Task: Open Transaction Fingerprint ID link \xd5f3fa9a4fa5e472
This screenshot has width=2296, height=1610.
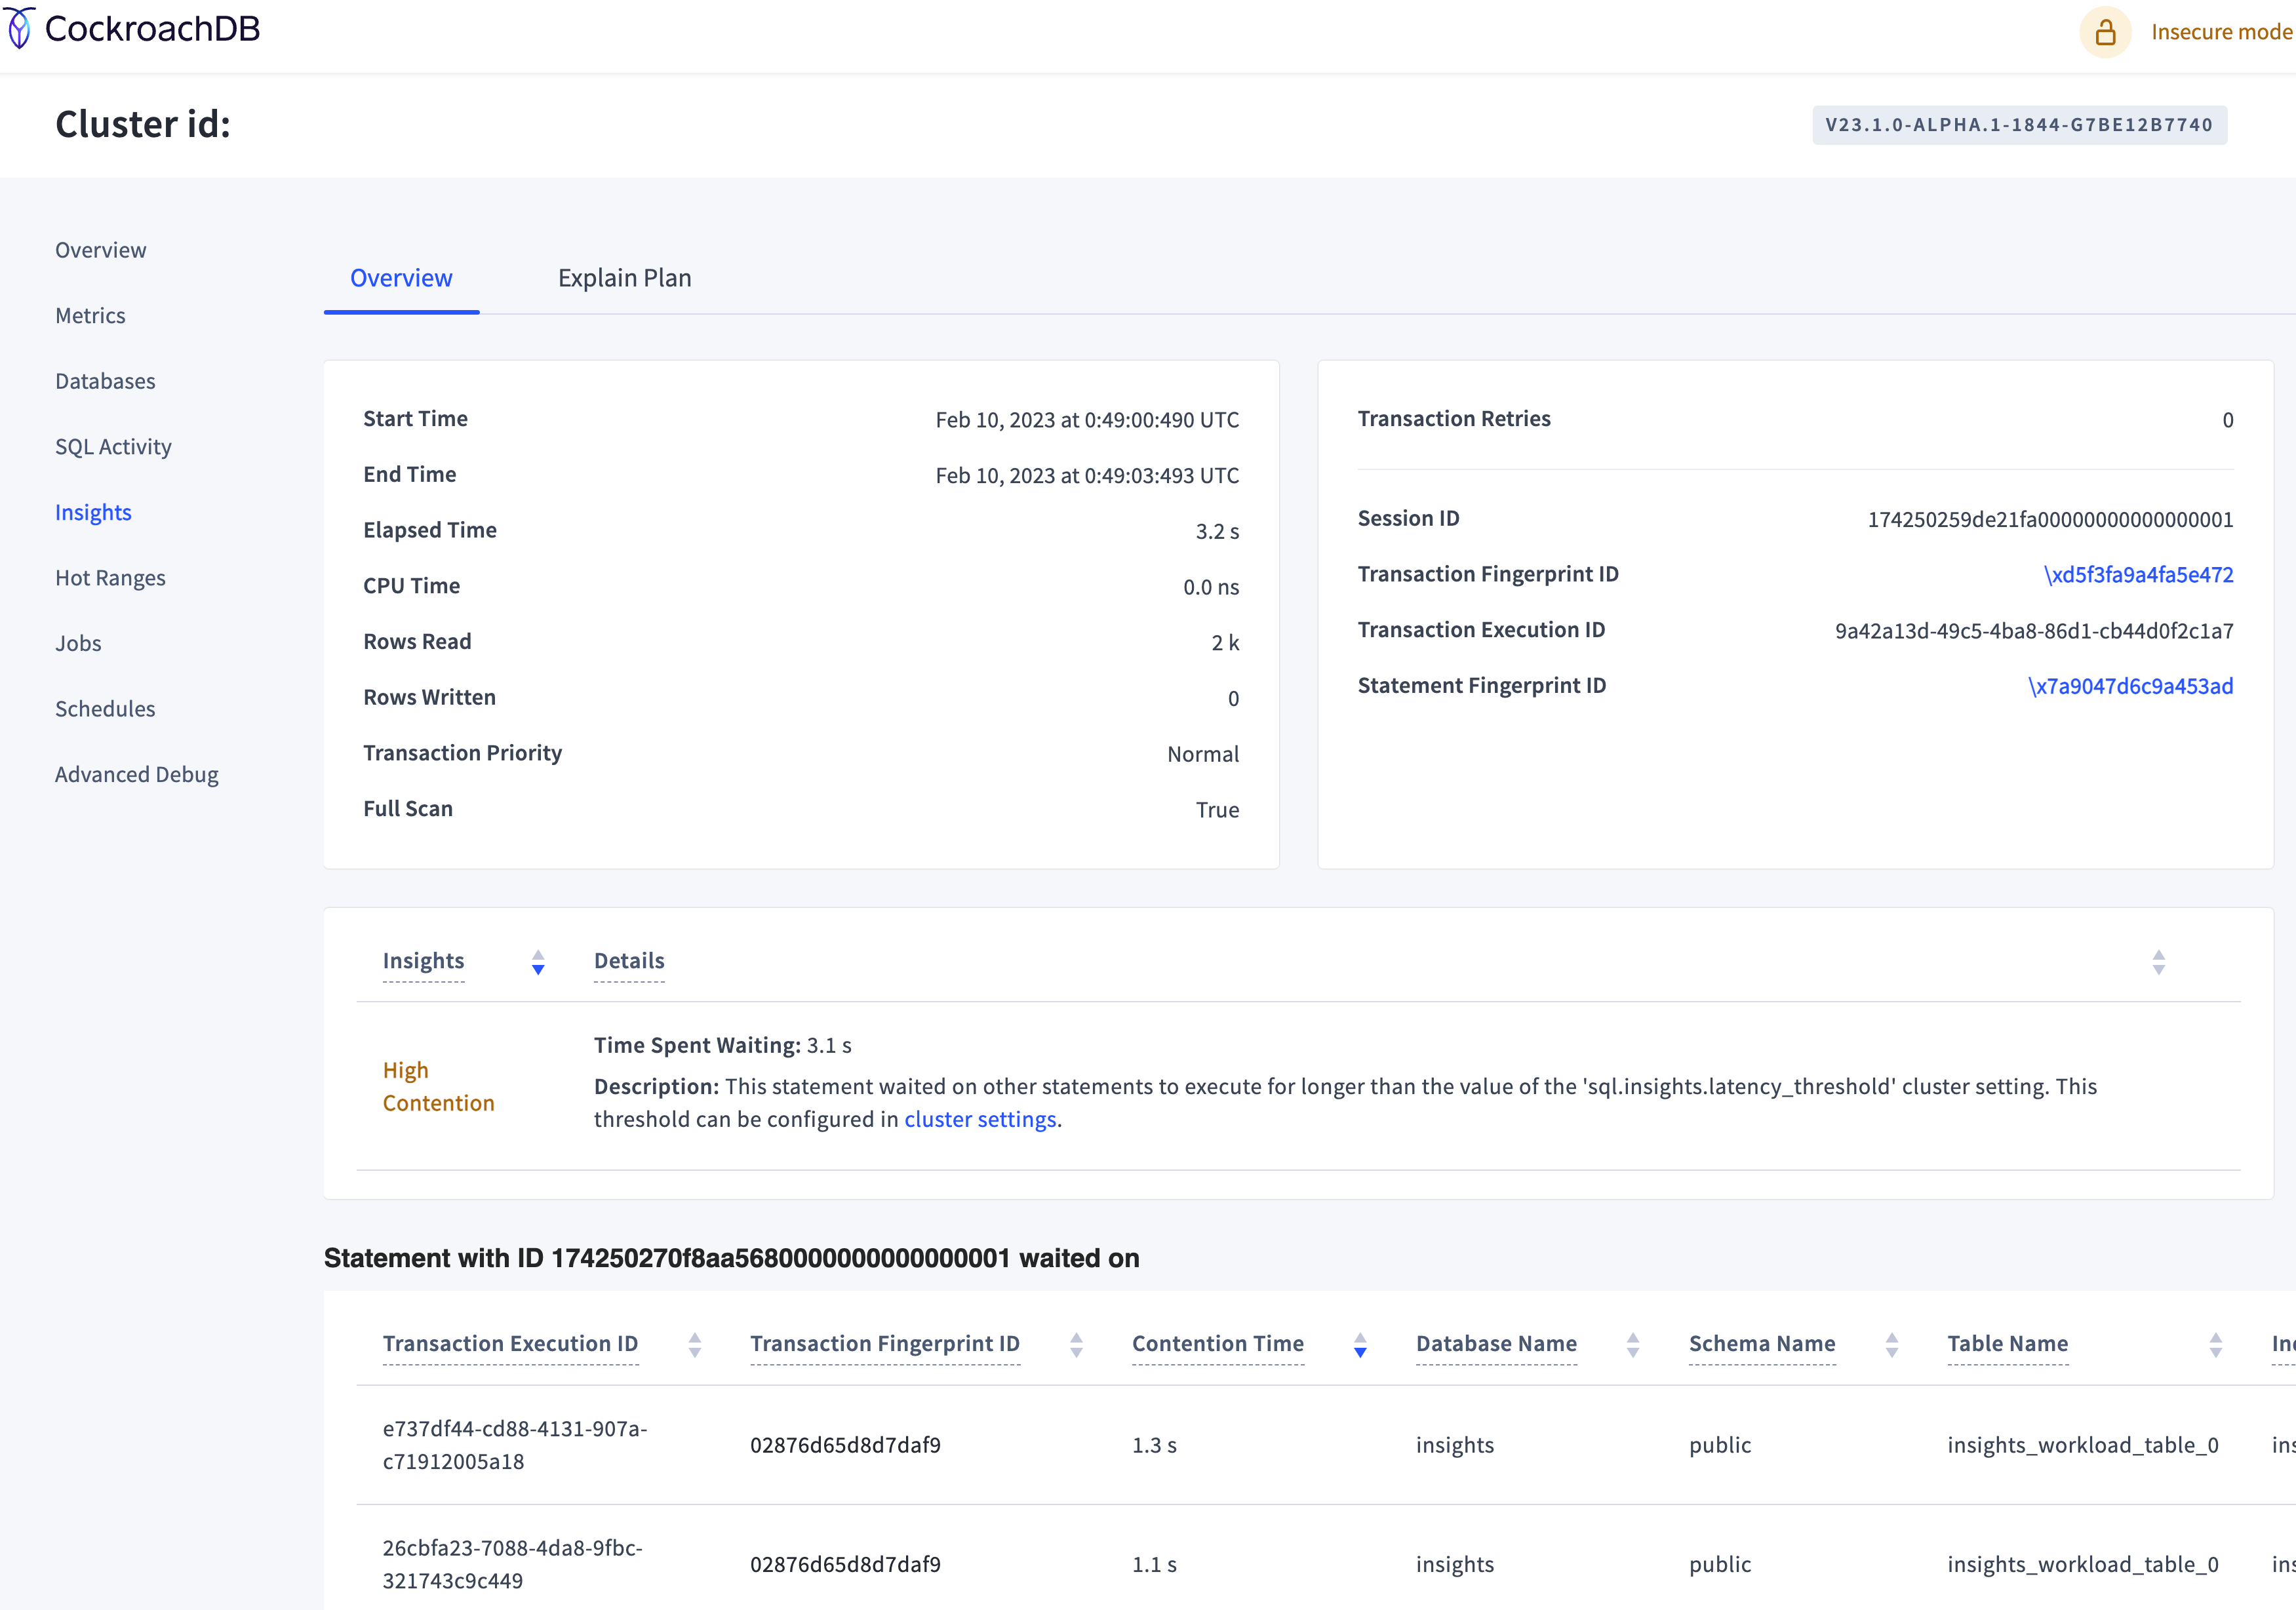Action: [2138, 575]
